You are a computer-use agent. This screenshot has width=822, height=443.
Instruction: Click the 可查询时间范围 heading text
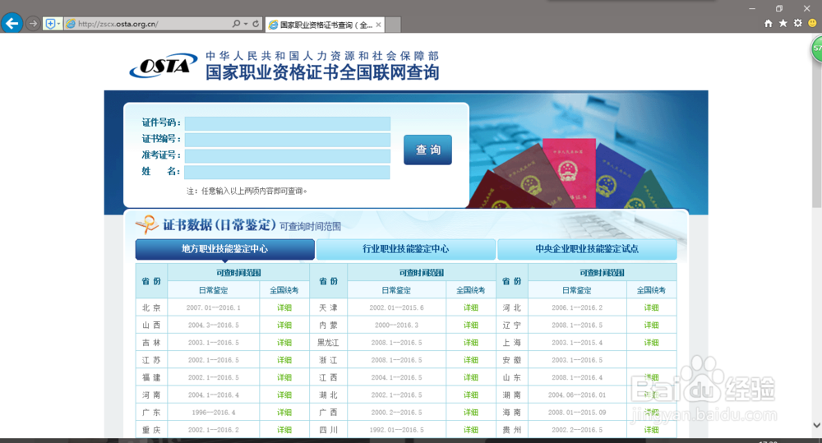[310, 227]
